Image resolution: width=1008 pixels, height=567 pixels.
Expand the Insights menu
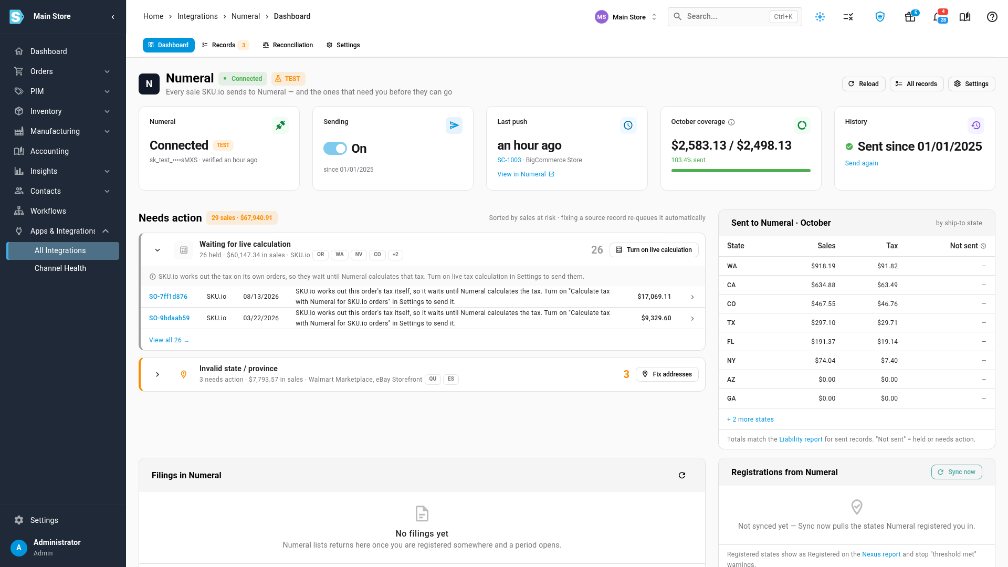coord(63,171)
